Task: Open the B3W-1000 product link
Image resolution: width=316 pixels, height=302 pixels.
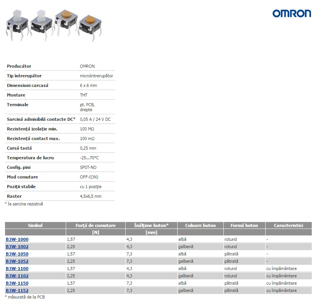Action: (x=17, y=239)
